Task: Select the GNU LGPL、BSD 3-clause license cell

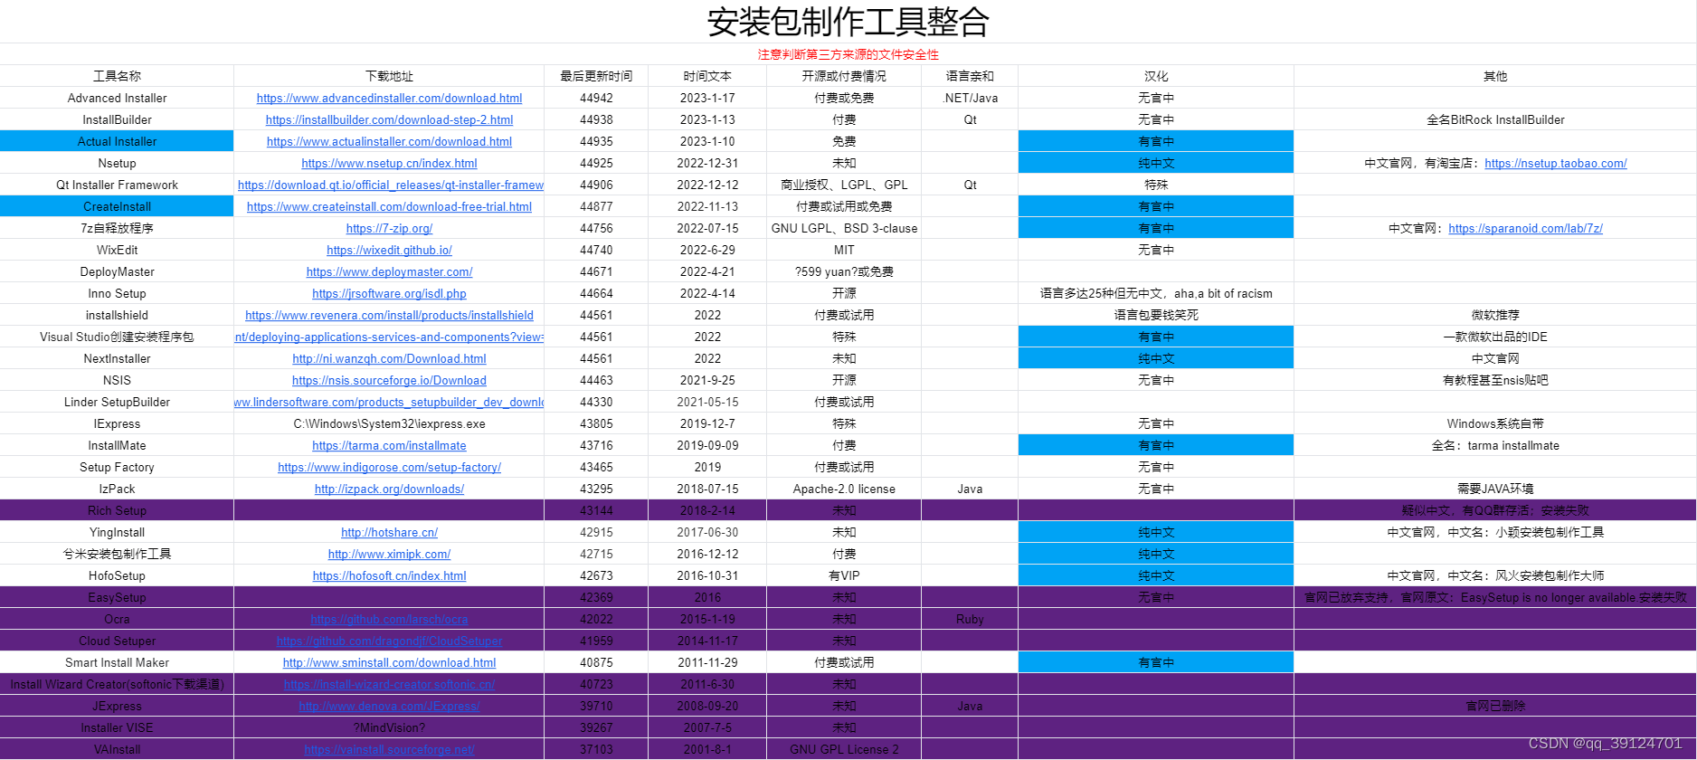Action: [x=844, y=228]
